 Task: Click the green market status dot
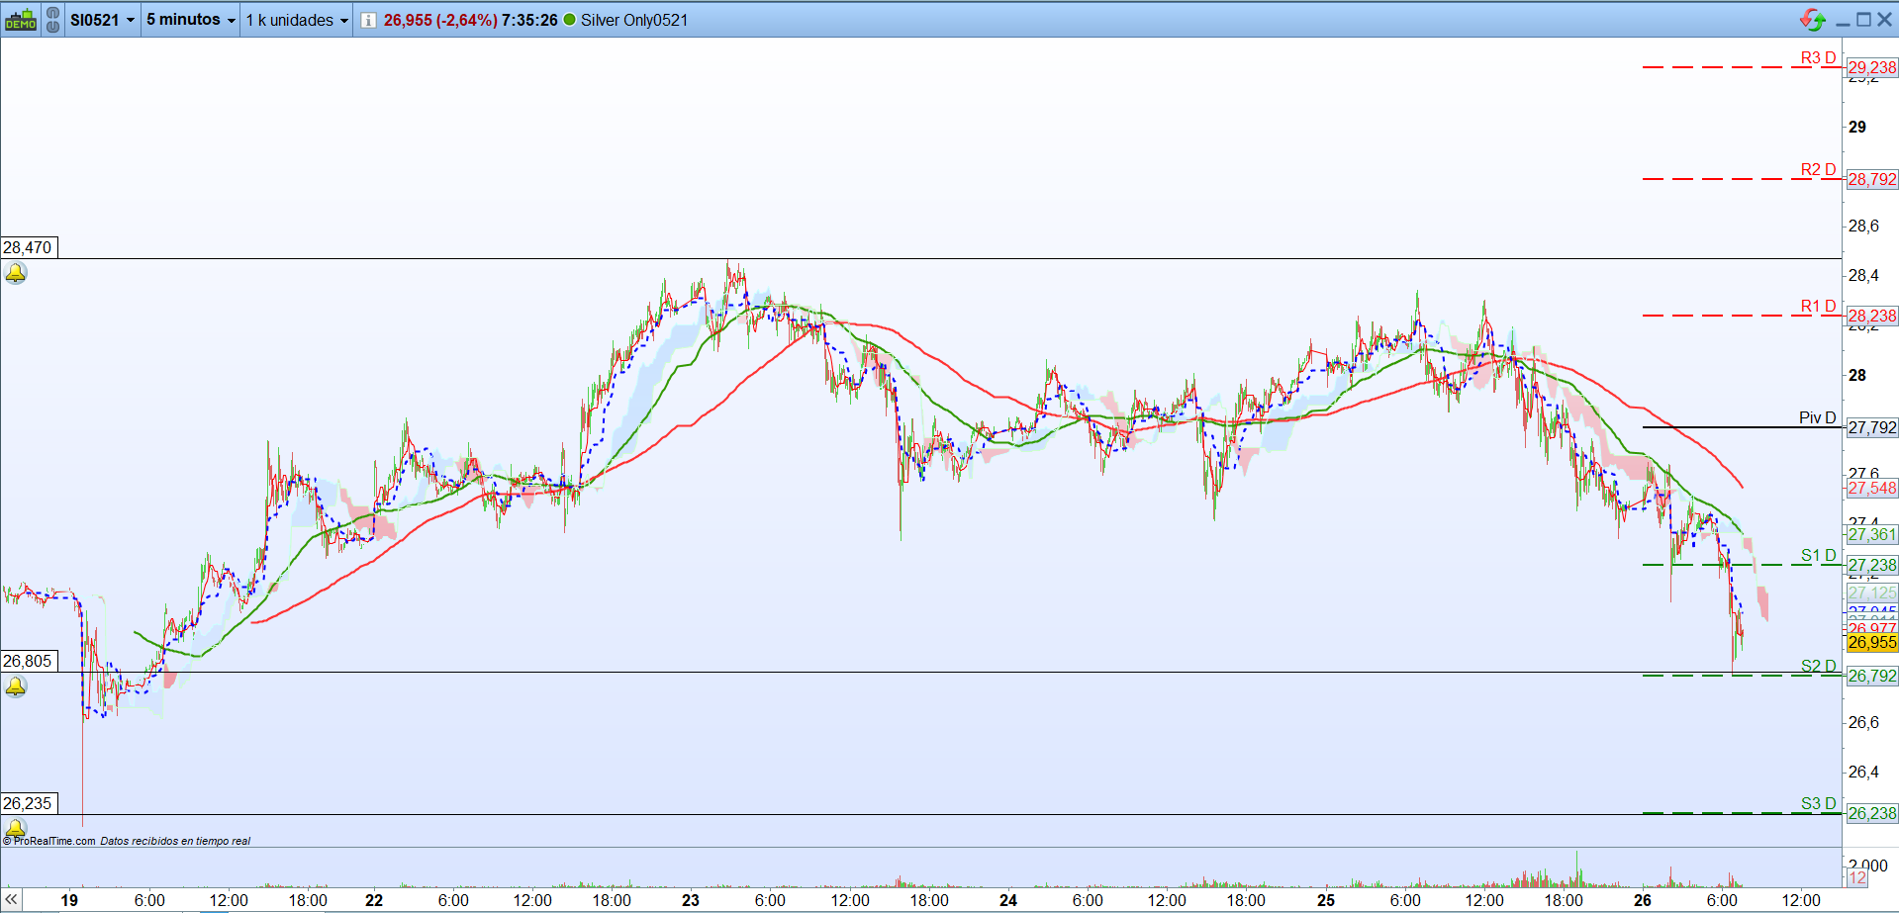point(570,20)
